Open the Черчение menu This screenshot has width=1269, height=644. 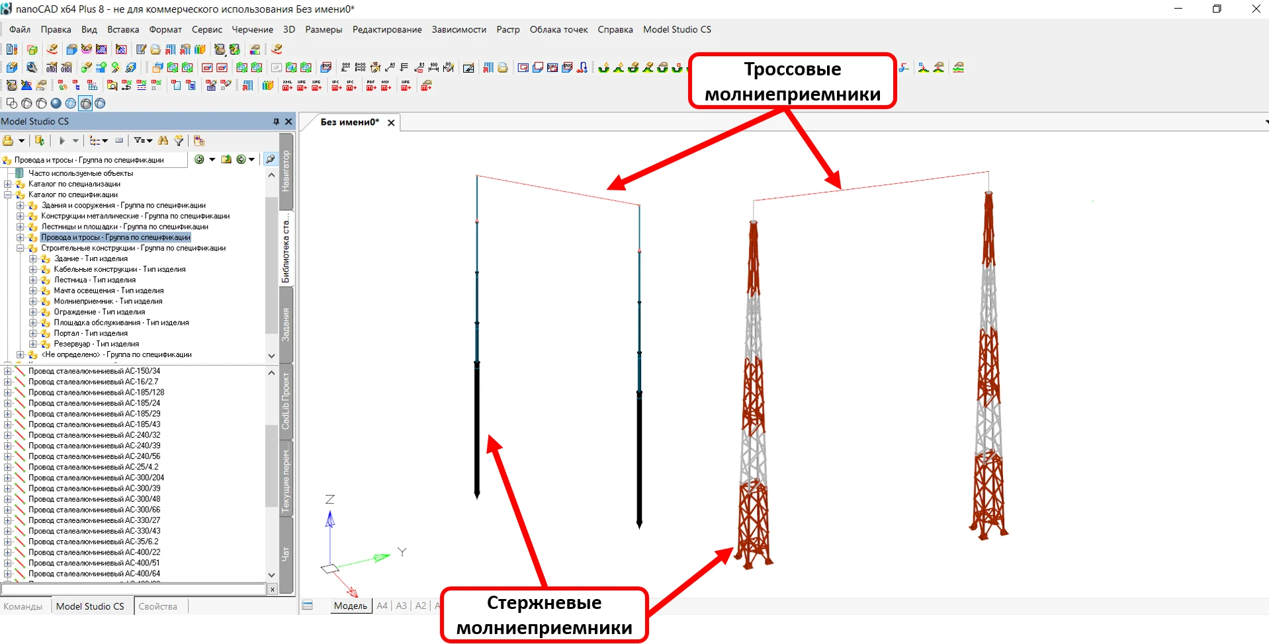tap(252, 30)
